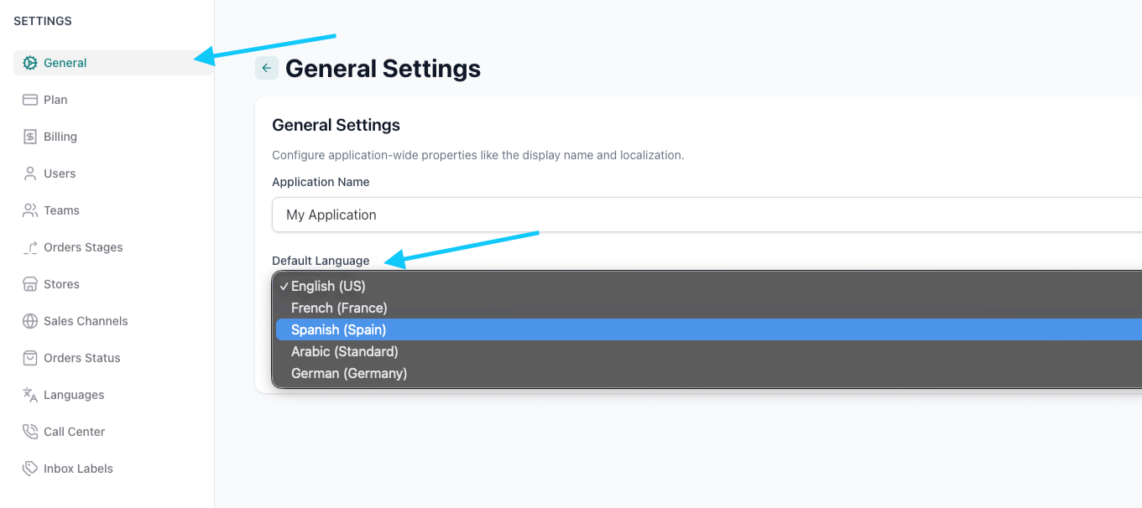This screenshot has width=1142, height=508.
Task: Click the Sales Channels globe icon
Action: [30, 321]
